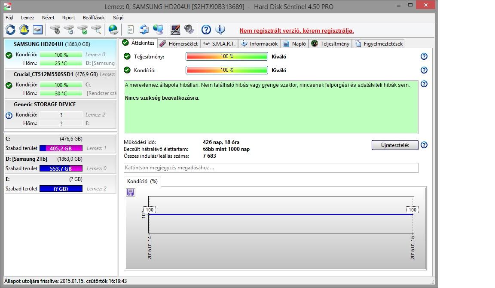Open the Riport menu
495x288 pixels.
[x=69, y=18]
